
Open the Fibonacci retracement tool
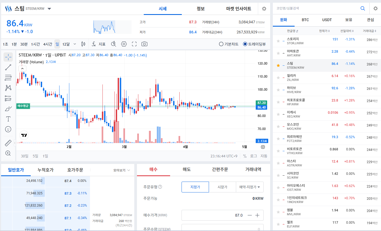point(8,78)
